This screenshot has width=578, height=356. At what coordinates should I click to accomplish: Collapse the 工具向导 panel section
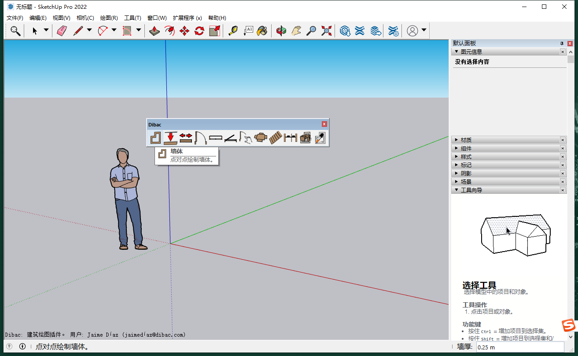click(x=457, y=190)
